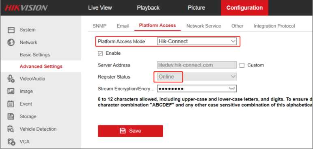Open System in the sidebar

pos(28,30)
